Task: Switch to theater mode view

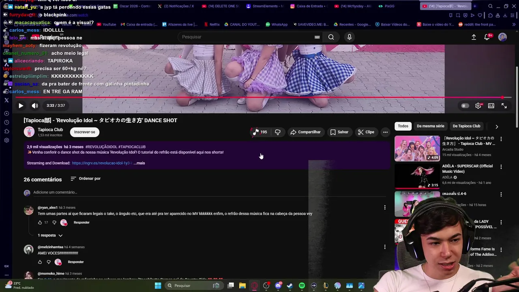Action: point(491,105)
